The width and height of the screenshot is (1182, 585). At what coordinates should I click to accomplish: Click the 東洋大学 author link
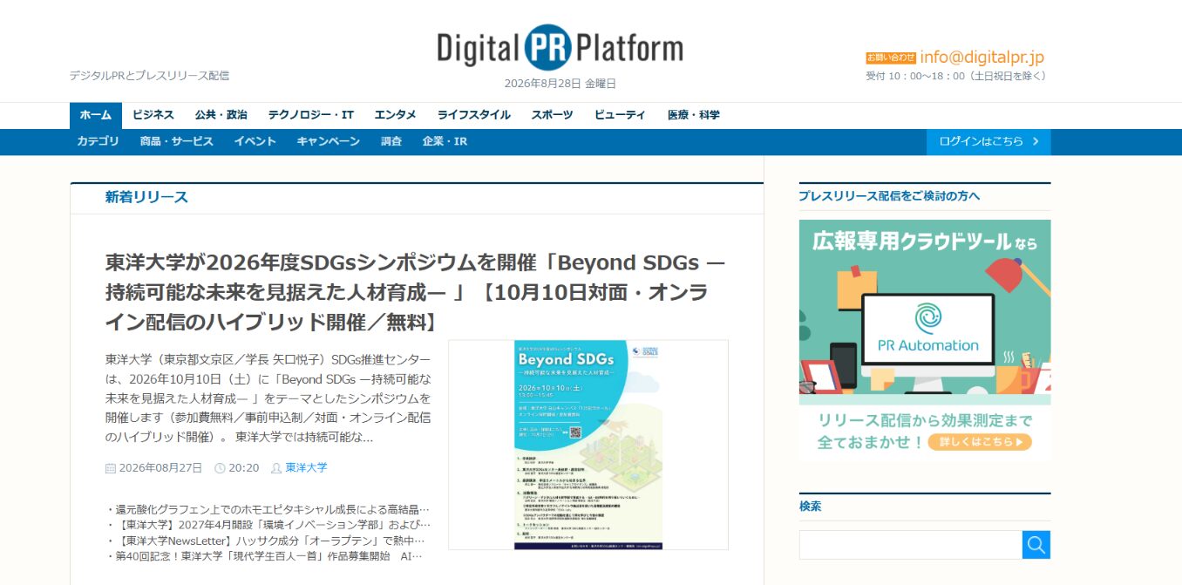[x=307, y=468]
